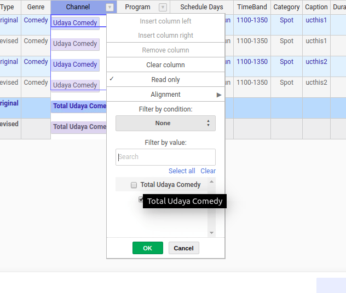Select the Caption column header
Screen dimensions: 346x293
click(316, 7)
